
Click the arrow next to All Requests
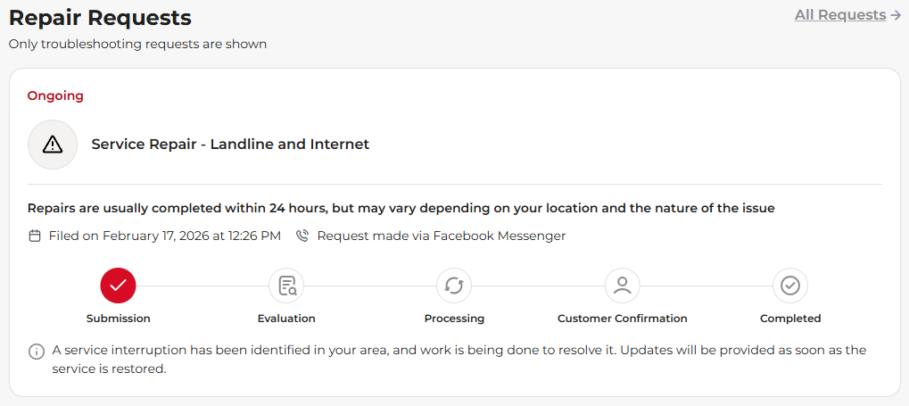[896, 15]
